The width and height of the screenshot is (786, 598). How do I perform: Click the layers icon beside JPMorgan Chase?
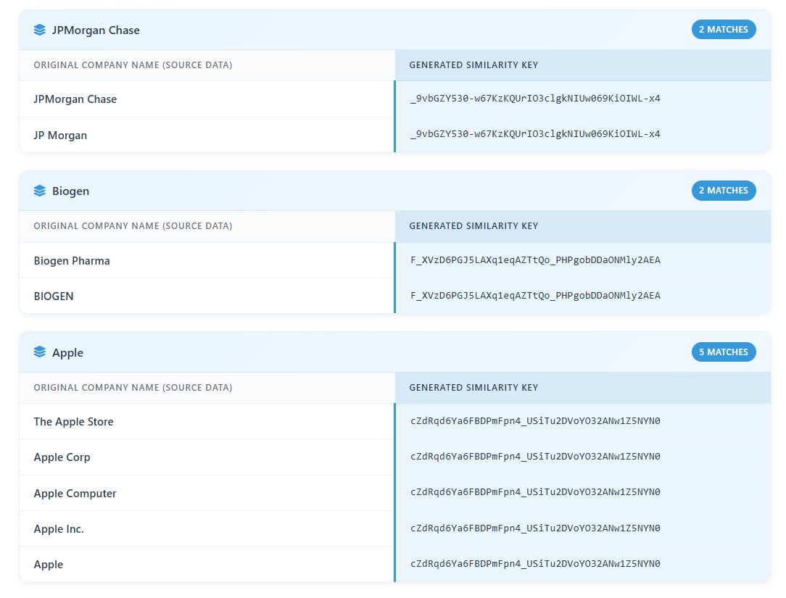pyautogui.click(x=40, y=30)
